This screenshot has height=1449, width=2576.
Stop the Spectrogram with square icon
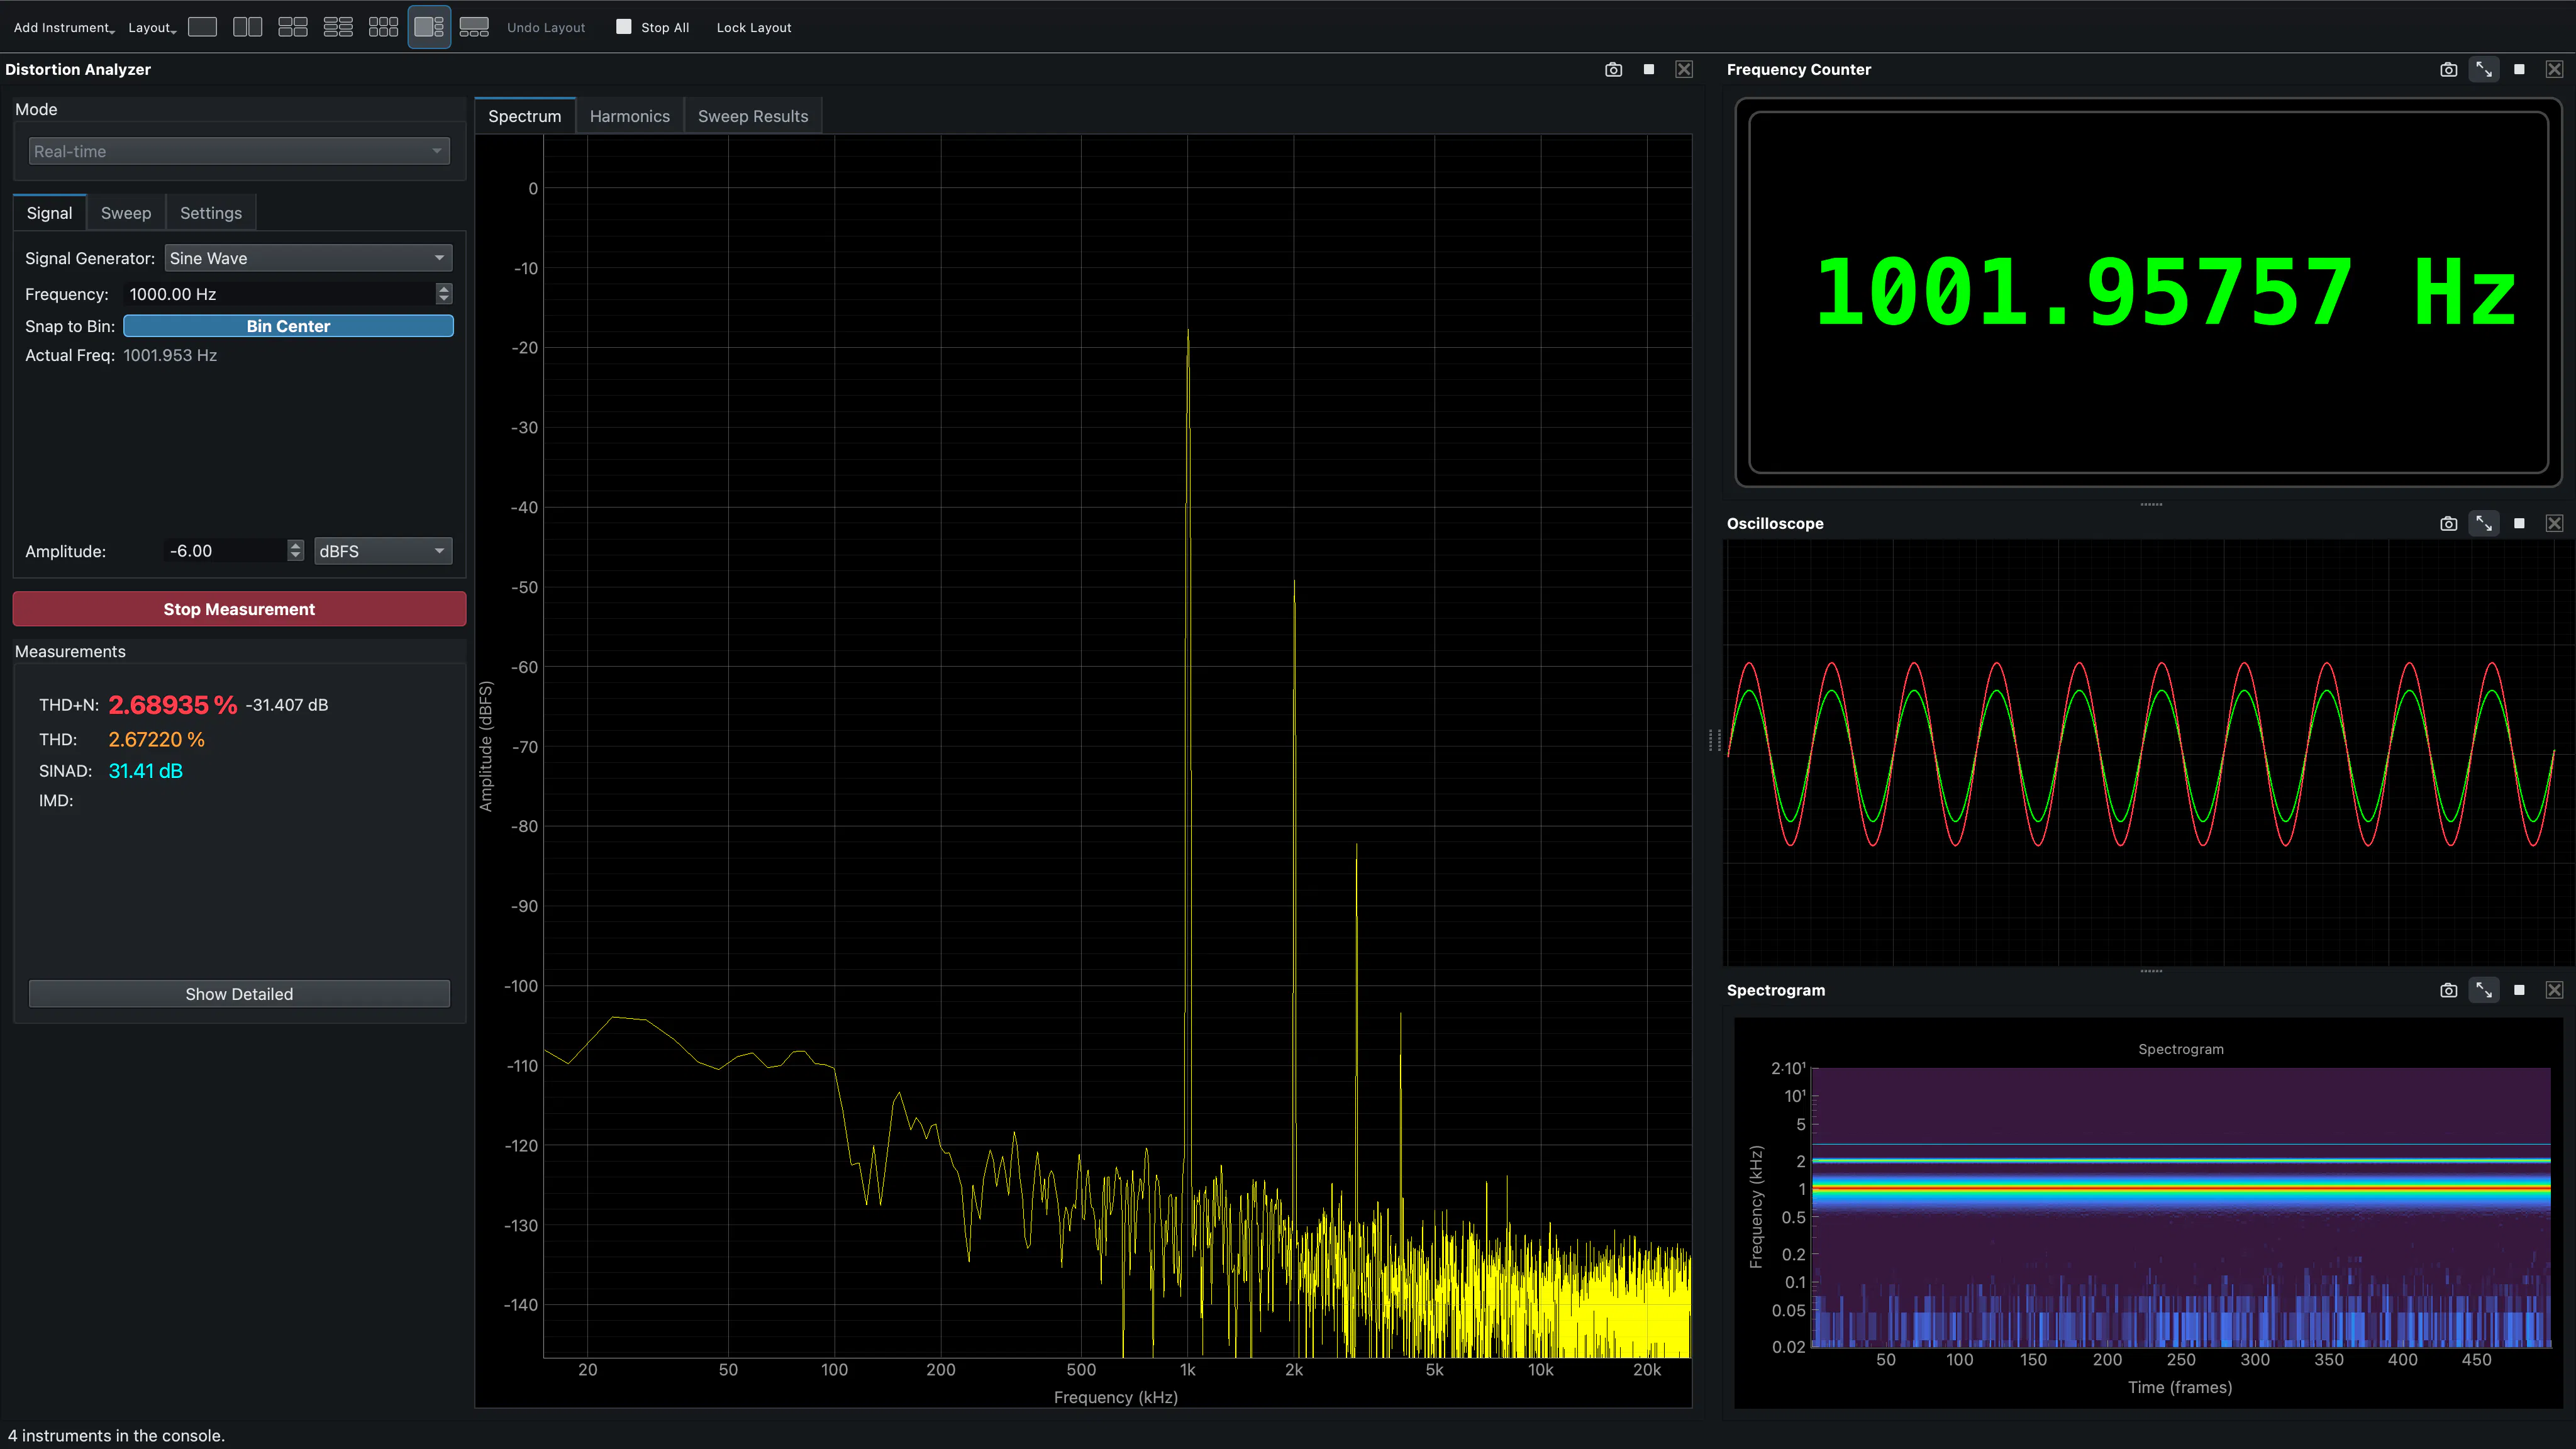[x=2519, y=990]
